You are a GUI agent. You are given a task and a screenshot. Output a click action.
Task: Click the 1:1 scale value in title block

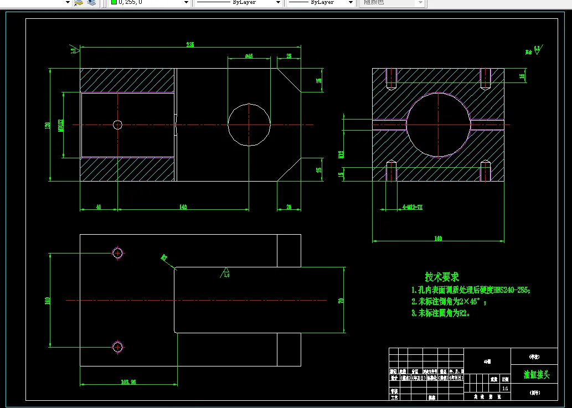(x=505, y=389)
